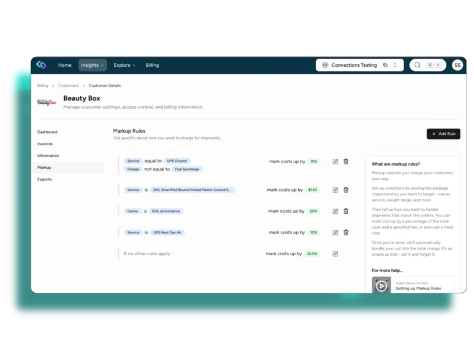Click 'What are markup rules?' heading
This screenshot has height=356, width=474.
point(396,164)
